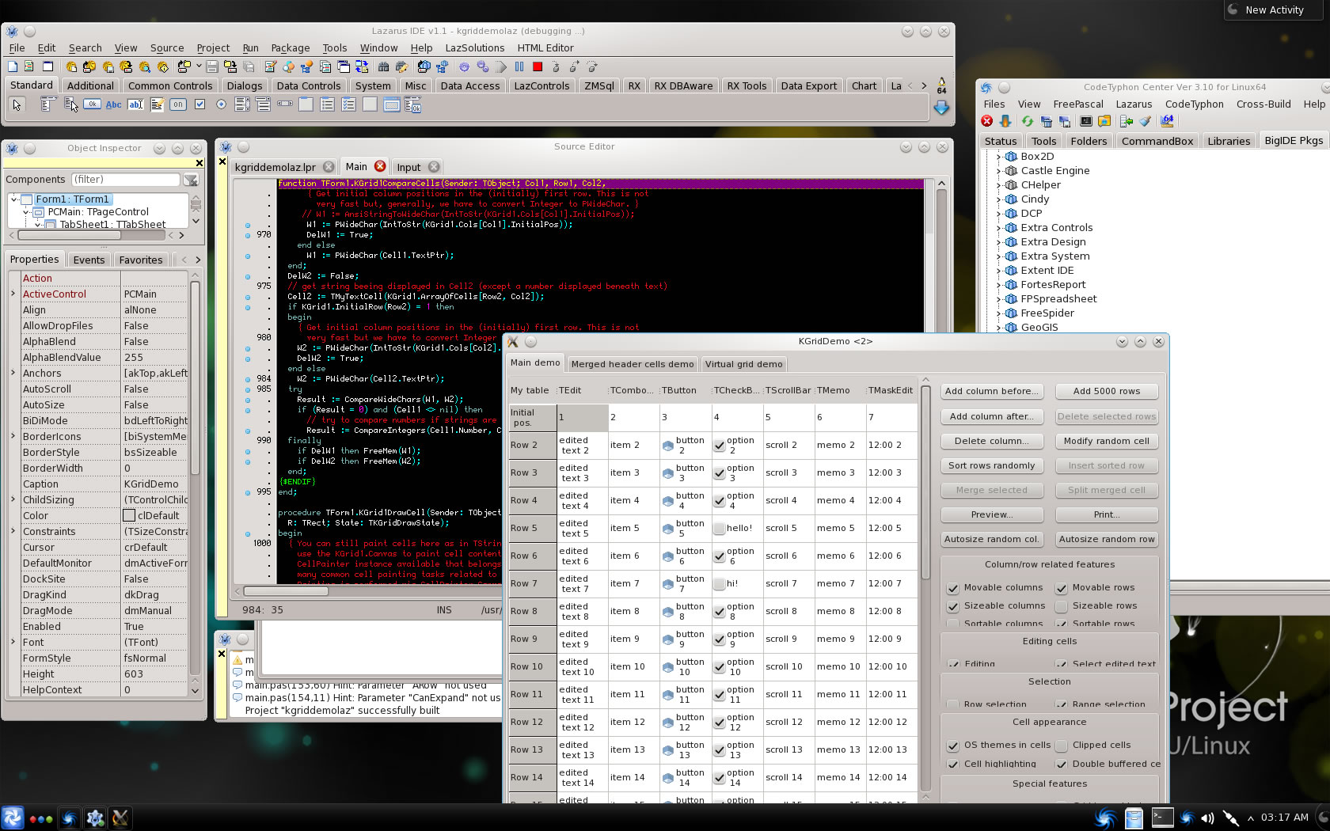Screen dimensions: 1330x831
Task: Pick the TMemo component icon
Action: click(157, 104)
